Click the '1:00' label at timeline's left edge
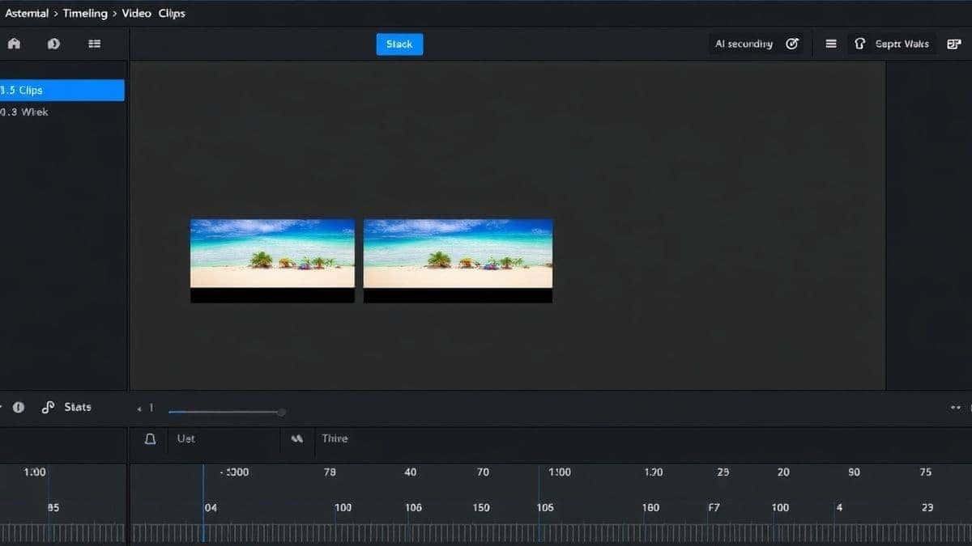The image size is (972, 546). [35, 472]
